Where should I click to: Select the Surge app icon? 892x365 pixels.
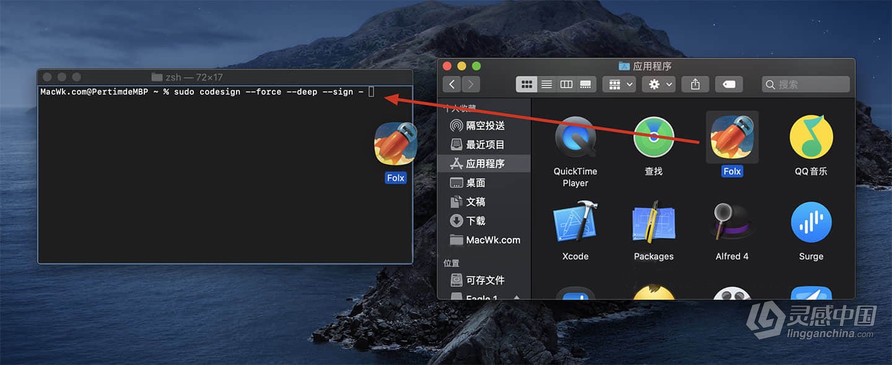point(811,222)
